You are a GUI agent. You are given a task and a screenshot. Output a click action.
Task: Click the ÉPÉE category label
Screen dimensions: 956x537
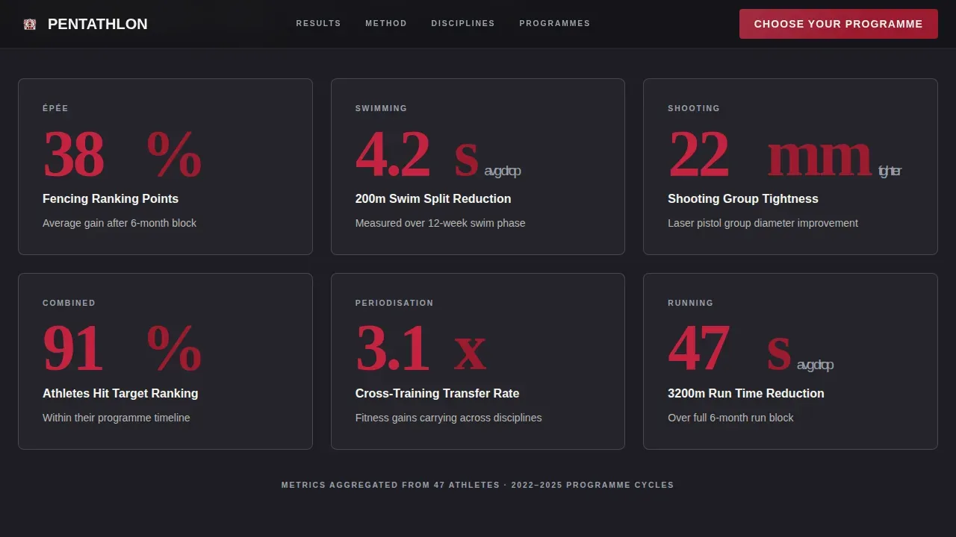55,108
